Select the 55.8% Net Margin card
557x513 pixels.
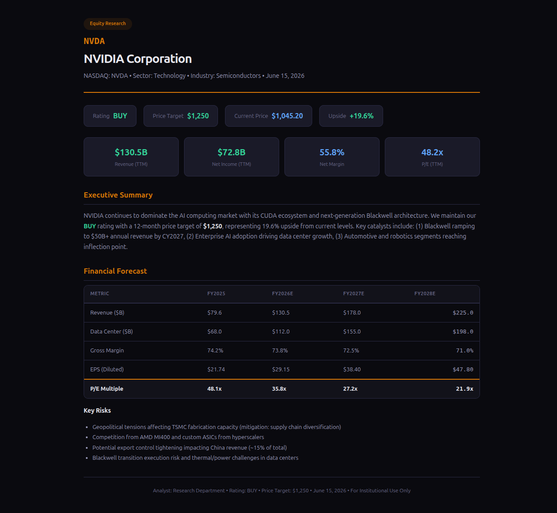tap(332, 157)
